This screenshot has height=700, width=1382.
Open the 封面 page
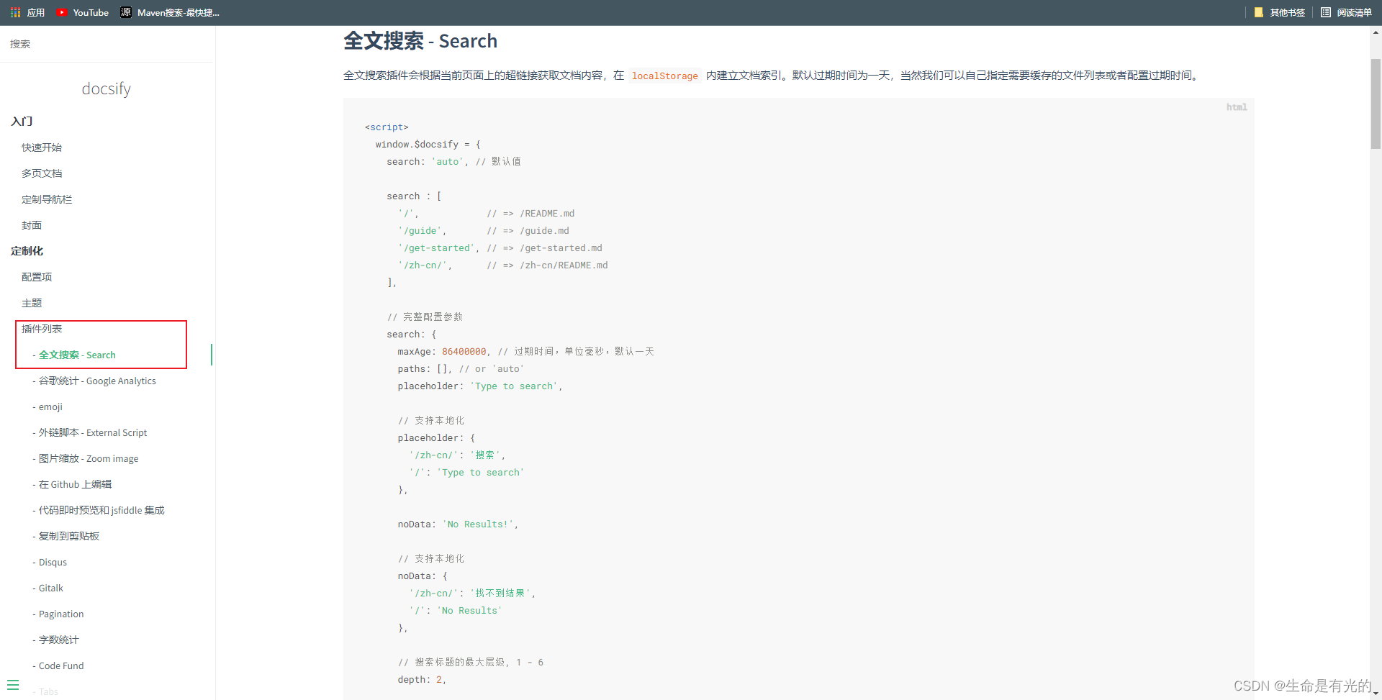coord(32,225)
